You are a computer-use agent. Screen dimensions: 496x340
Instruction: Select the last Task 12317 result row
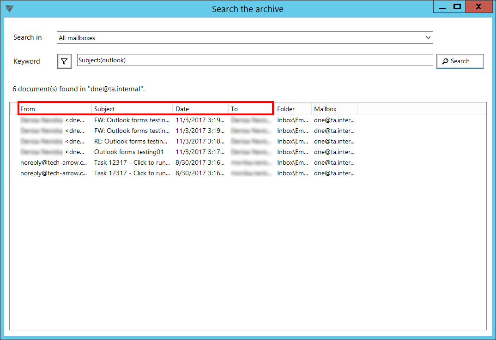point(132,173)
